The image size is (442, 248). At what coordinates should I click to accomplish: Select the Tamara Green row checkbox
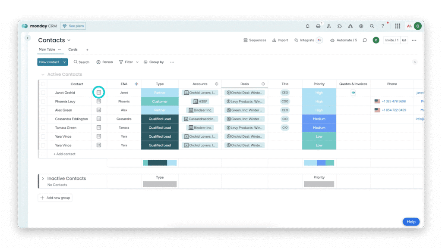pyautogui.click(x=43, y=127)
